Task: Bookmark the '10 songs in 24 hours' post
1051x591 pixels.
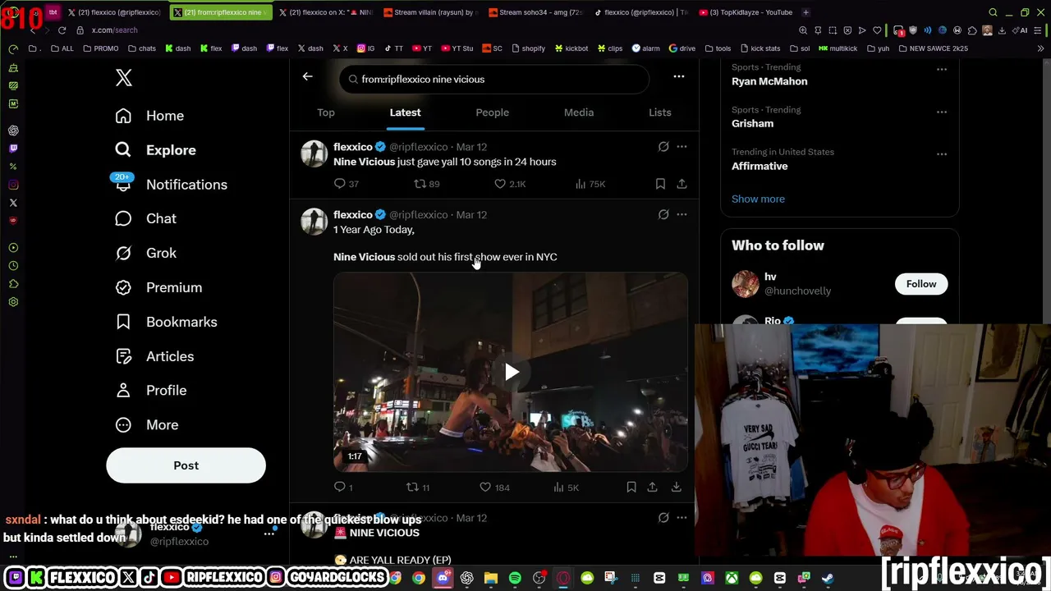Action: 660,184
